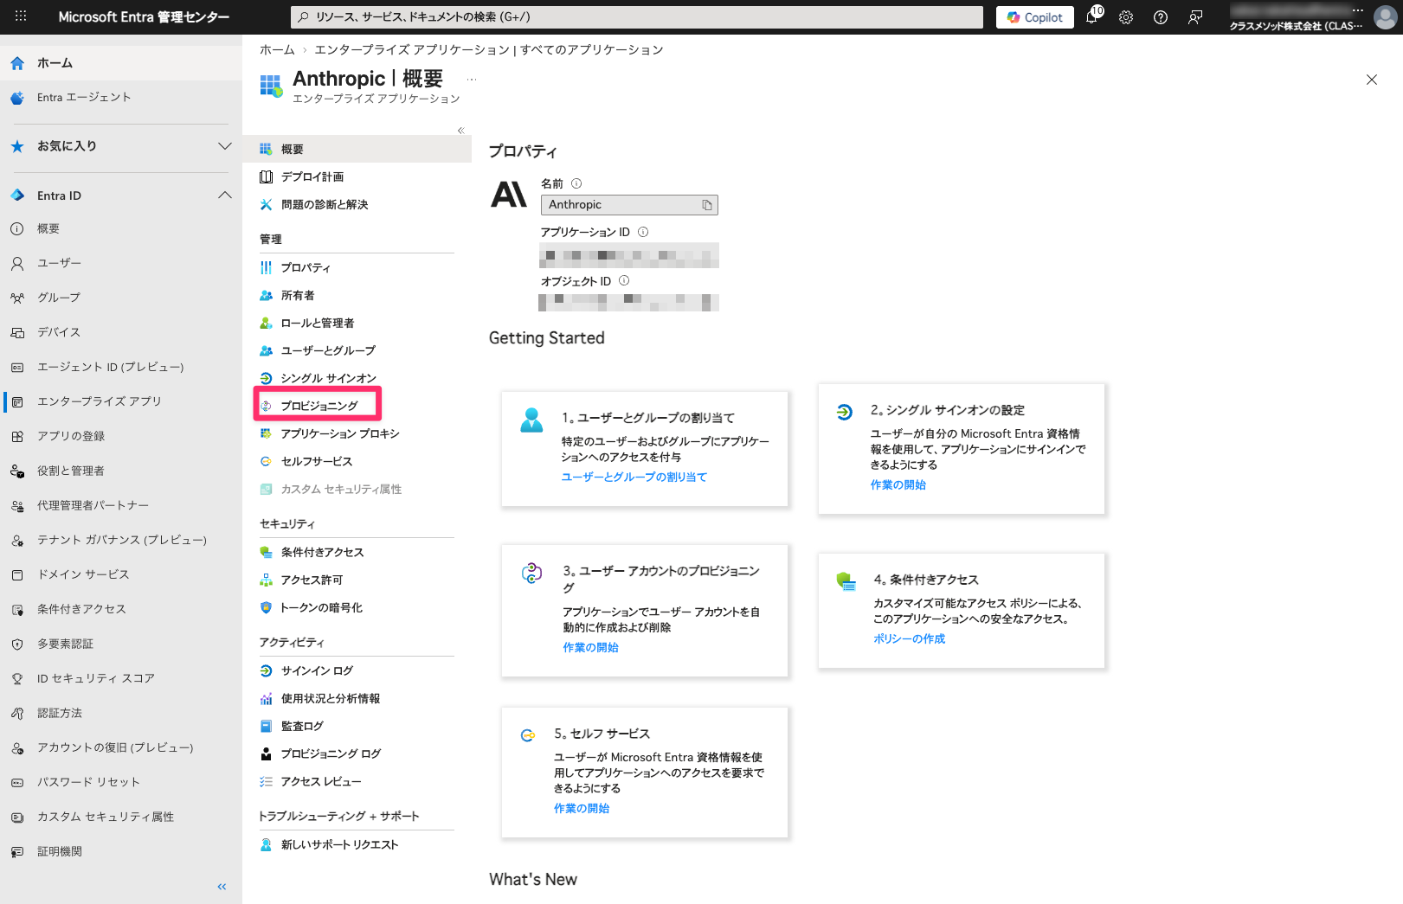This screenshot has height=904, width=1403.
Task: Copy the Anthropic name field value
Action: point(707,205)
